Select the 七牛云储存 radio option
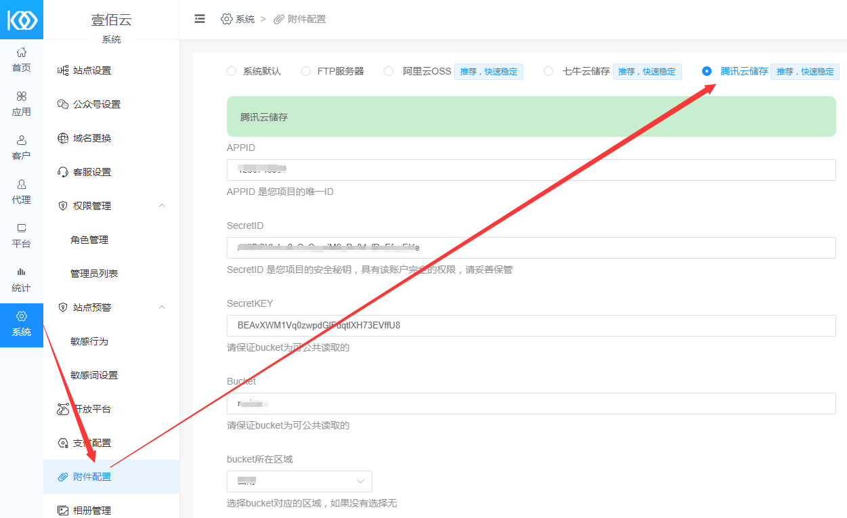 (548, 71)
